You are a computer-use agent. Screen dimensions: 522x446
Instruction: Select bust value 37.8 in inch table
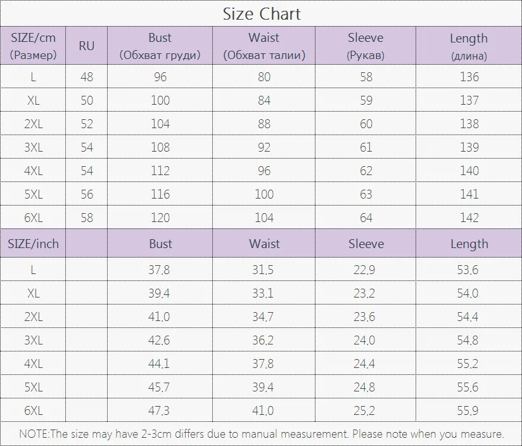point(159,270)
